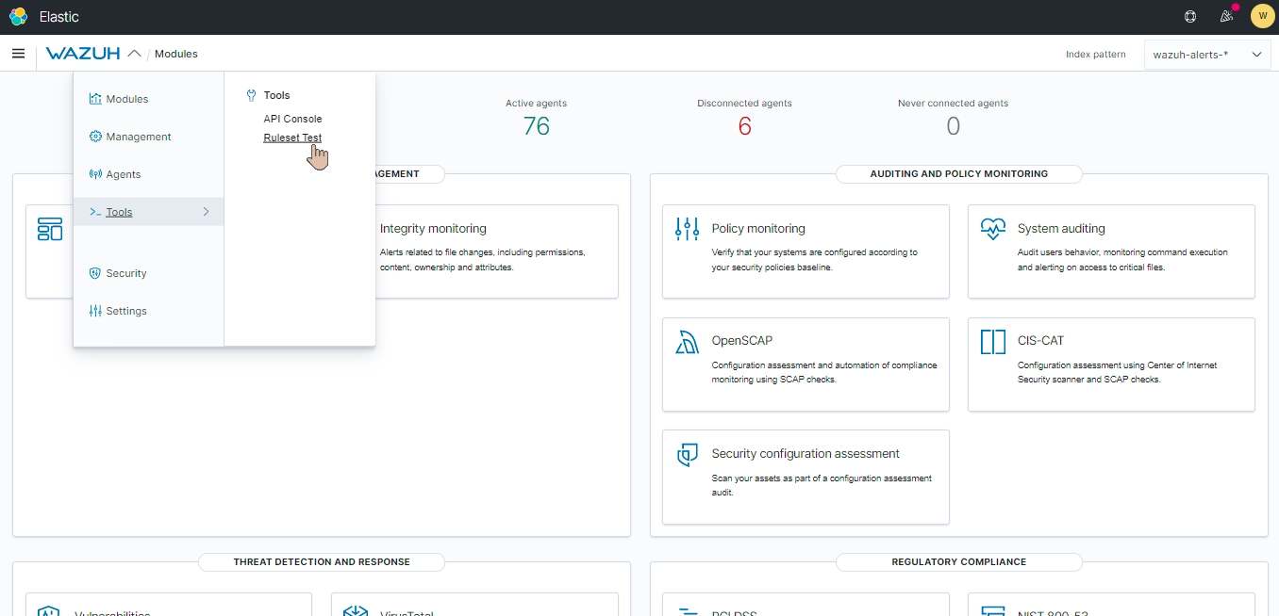The width and height of the screenshot is (1279, 616).
Task: Open the OpenSCAP card title
Action: click(742, 341)
